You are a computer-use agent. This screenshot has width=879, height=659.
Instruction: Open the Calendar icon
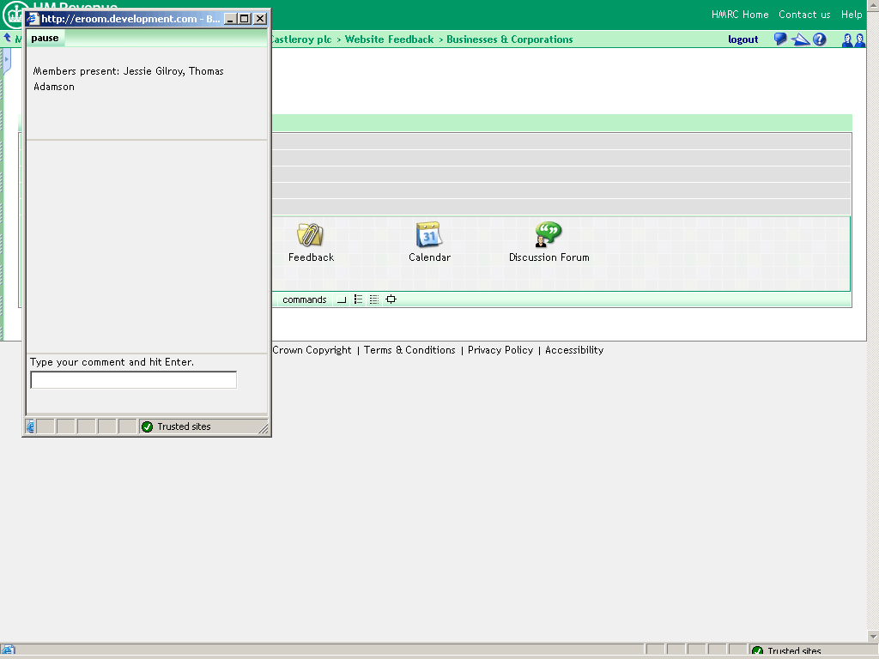click(x=428, y=235)
